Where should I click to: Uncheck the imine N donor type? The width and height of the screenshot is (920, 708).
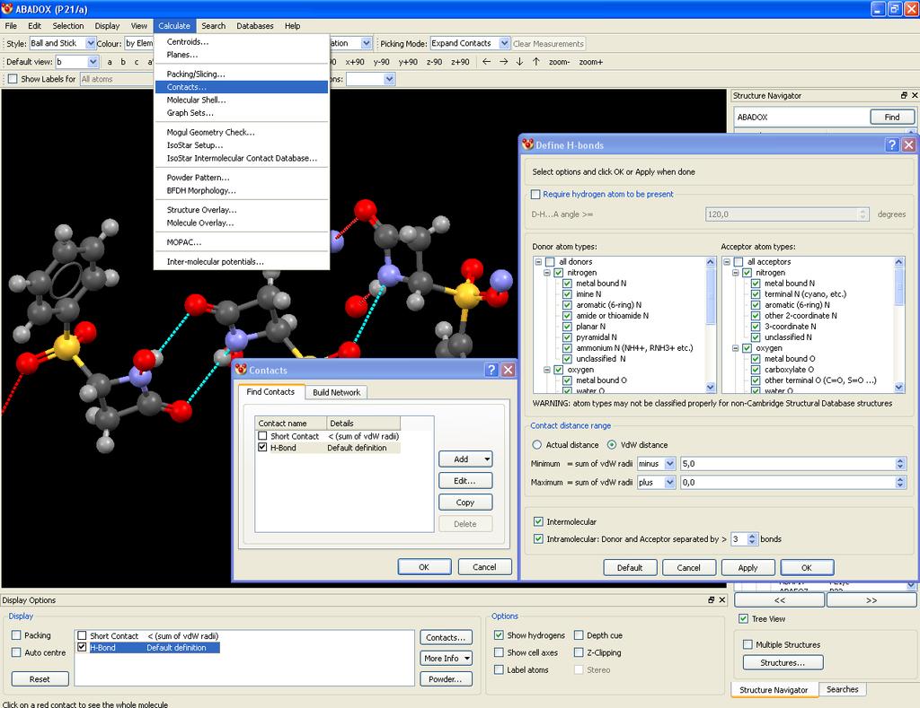(x=567, y=293)
